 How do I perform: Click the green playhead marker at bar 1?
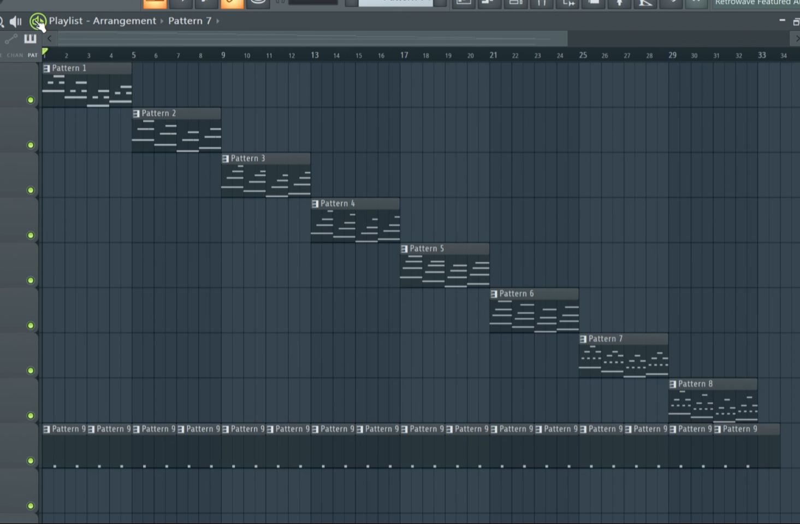45,52
